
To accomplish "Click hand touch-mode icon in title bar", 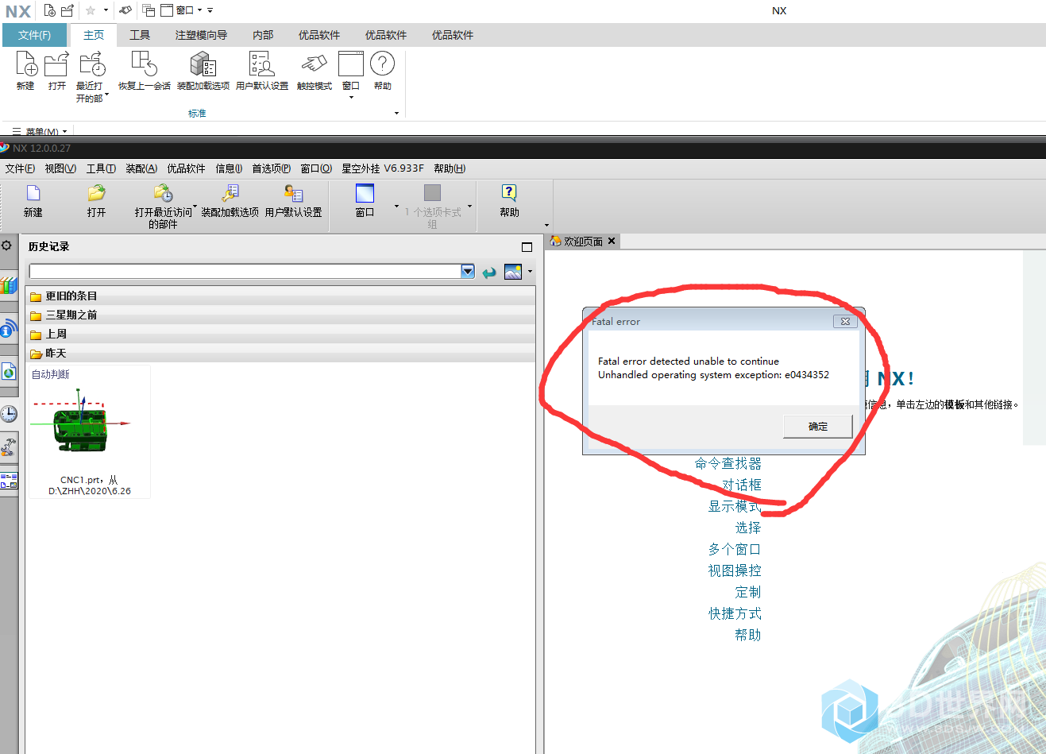I will pos(125,10).
